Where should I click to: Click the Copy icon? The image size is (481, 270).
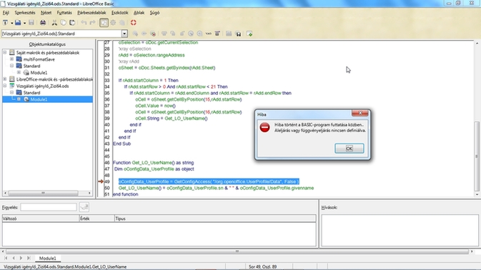tap(63, 23)
